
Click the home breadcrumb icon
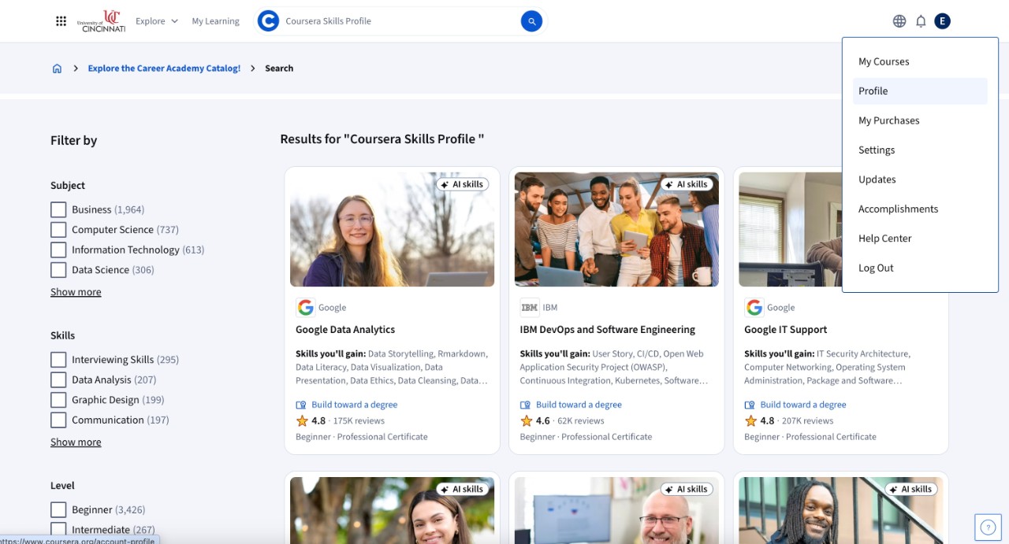coord(57,68)
